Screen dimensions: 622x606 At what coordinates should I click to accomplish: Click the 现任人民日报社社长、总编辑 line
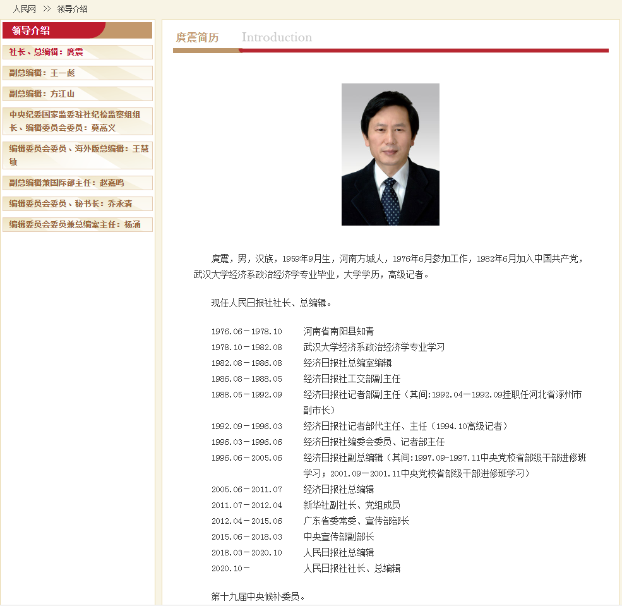271,303
